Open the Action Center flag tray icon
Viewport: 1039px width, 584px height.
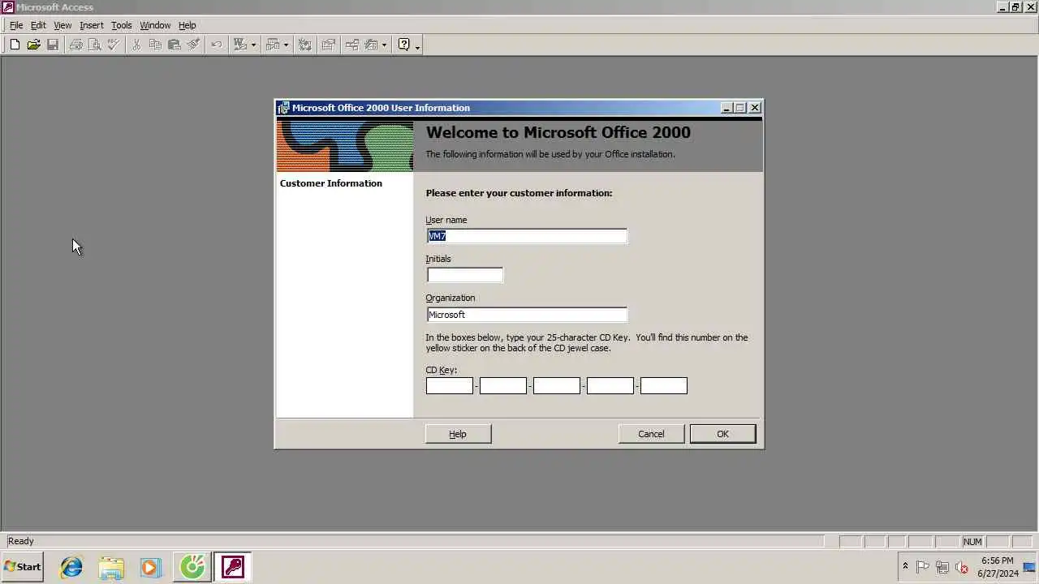point(923,567)
